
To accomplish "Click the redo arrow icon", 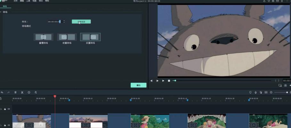I will [x=9, y=92].
